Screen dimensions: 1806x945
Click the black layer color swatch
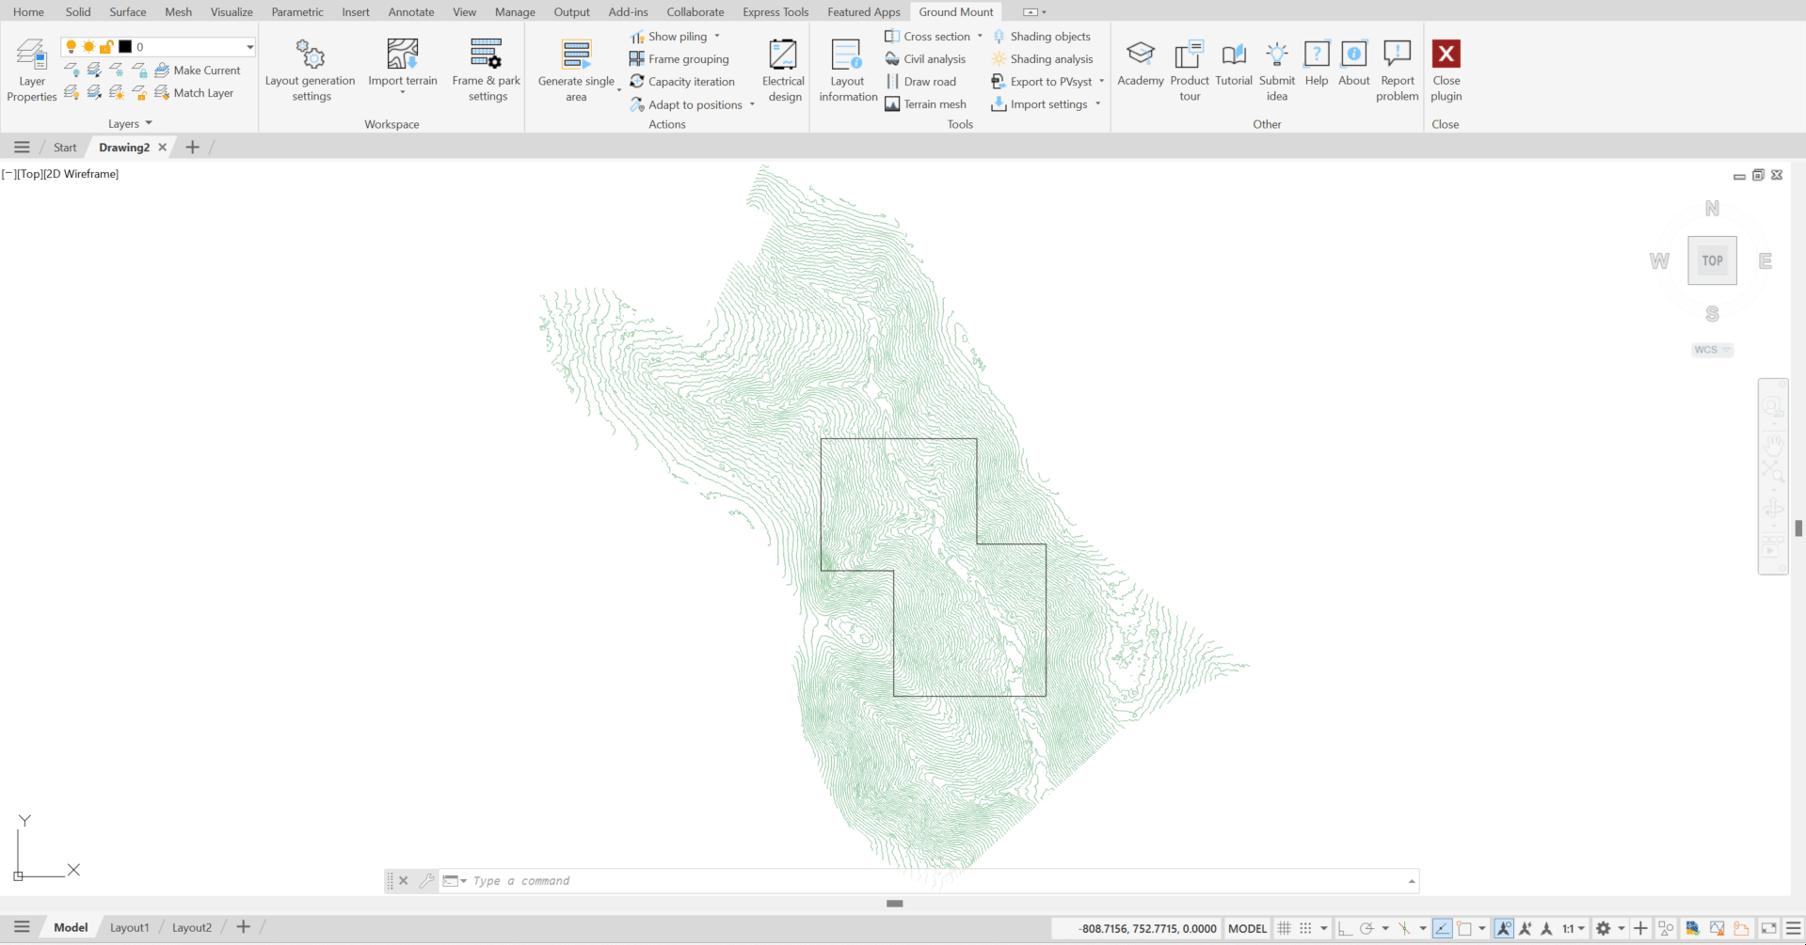[125, 46]
